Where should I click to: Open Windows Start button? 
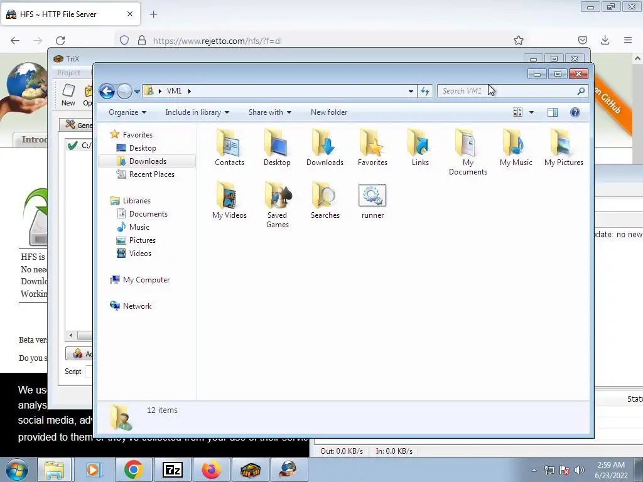(16, 469)
